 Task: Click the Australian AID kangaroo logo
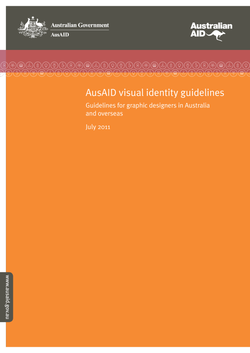(211, 32)
